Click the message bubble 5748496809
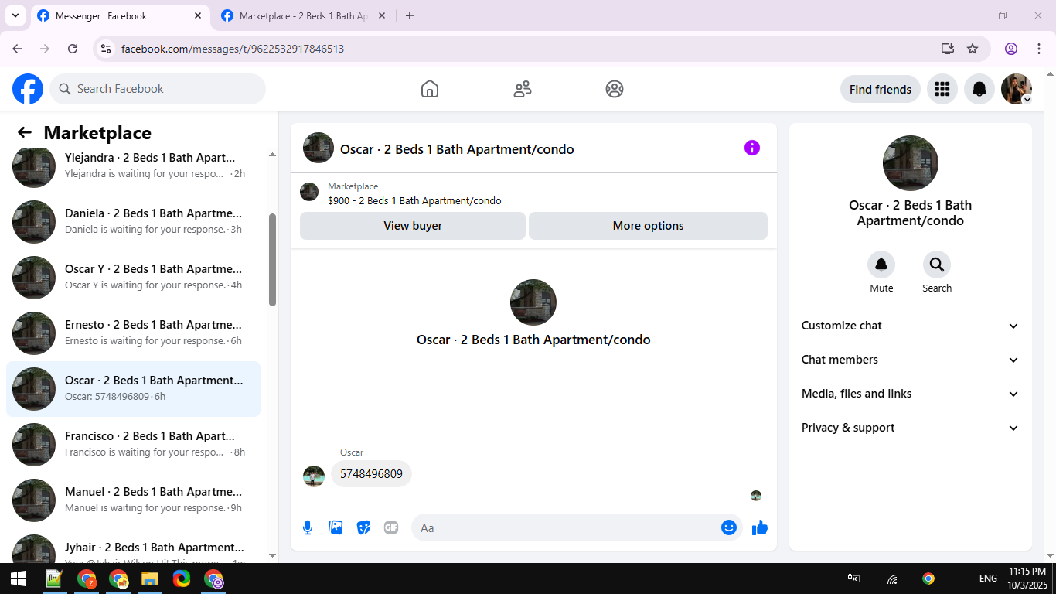The height and width of the screenshot is (594, 1056). 371,474
